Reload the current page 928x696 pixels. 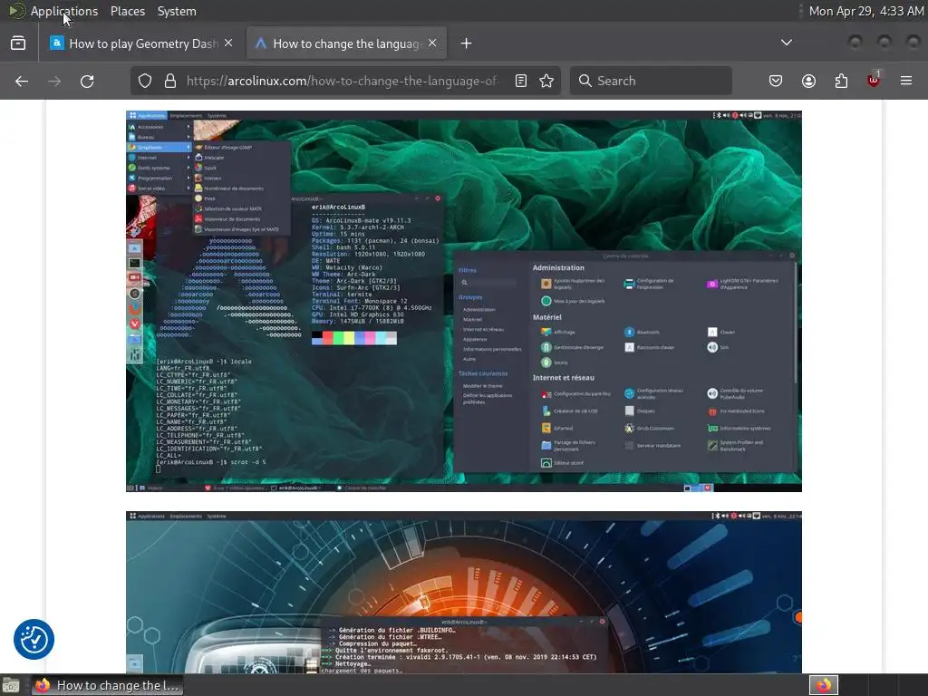[87, 81]
